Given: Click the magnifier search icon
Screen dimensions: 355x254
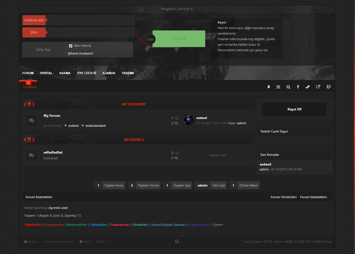Looking at the screenshot, I should pyautogui.click(x=288, y=87).
